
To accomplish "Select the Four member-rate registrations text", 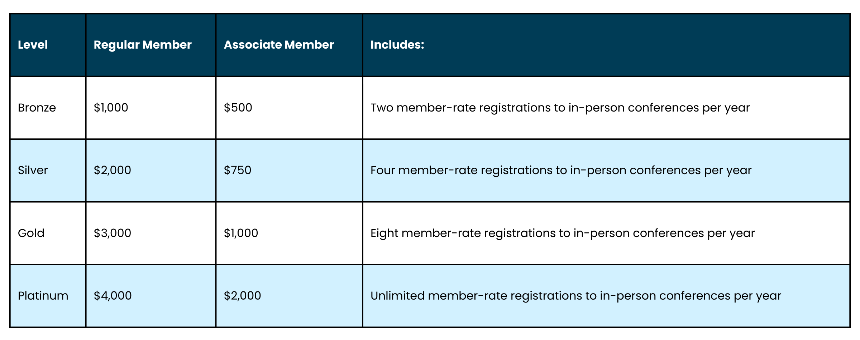I will click(561, 170).
